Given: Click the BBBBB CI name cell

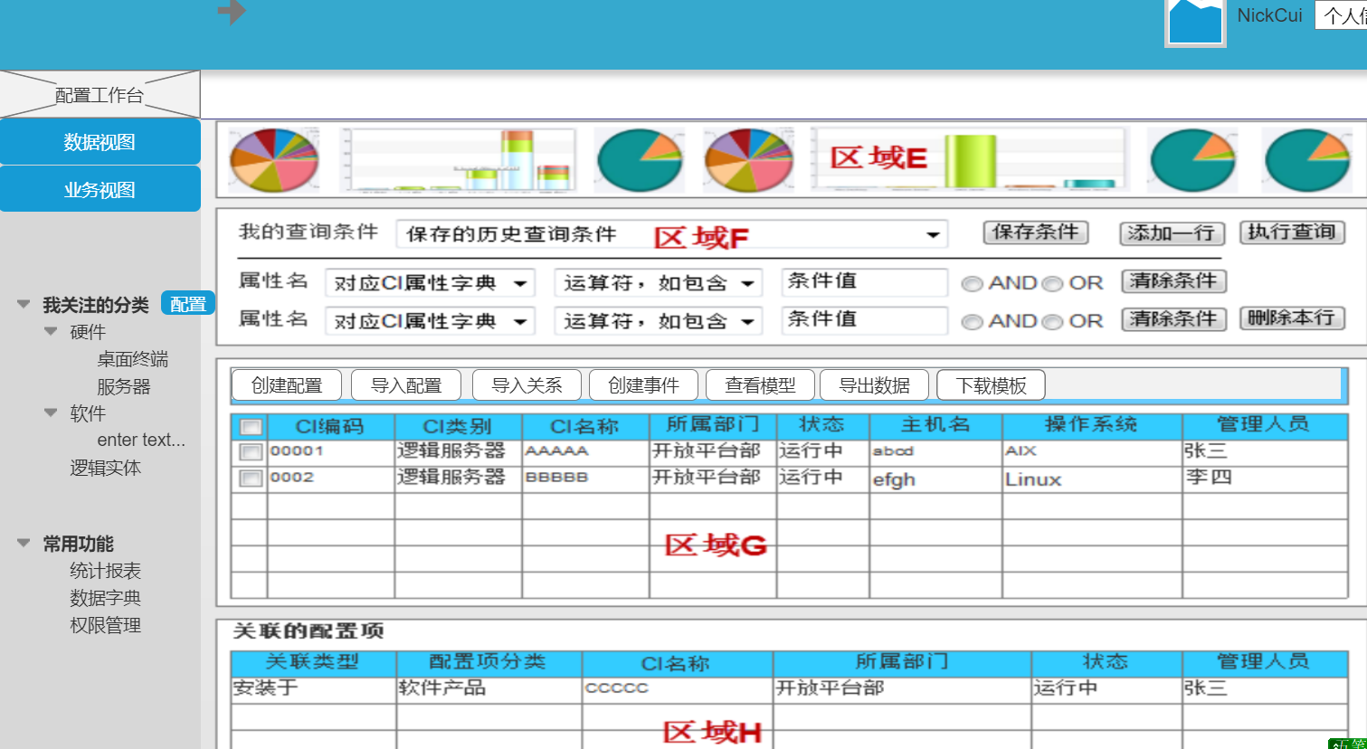Looking at the screenshot, I should coord(585,479).
